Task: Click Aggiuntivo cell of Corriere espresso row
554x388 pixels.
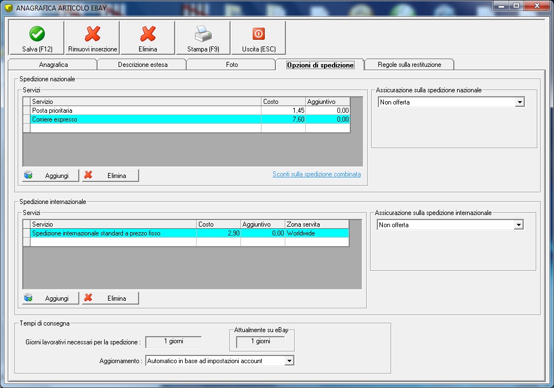Action: point(327,119)
